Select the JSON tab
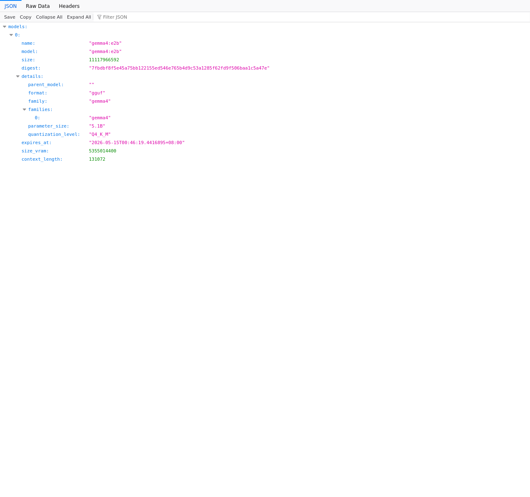The image size is (530, 497). pyautogui.click(x=11, y=6)
